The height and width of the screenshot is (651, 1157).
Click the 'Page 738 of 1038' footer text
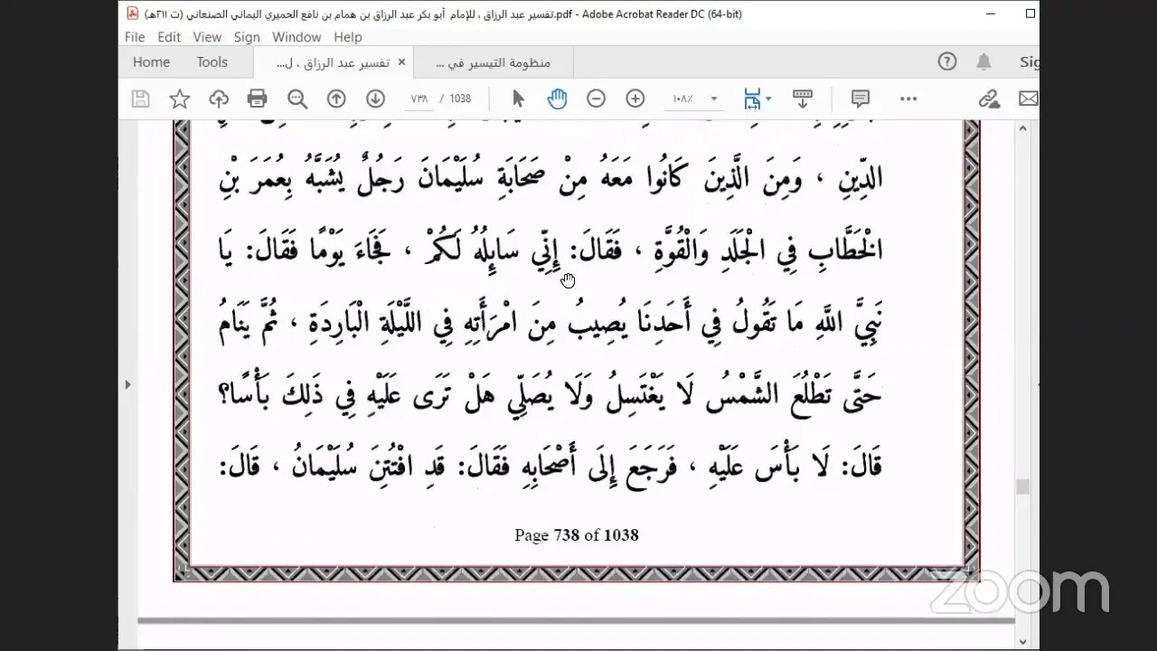point(577,534)
